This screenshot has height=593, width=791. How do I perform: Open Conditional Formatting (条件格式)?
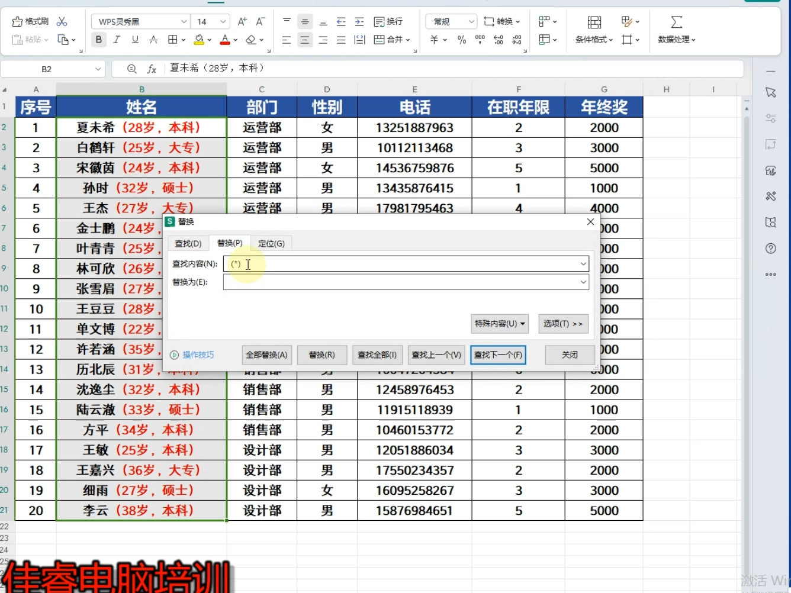pos(594,30)
